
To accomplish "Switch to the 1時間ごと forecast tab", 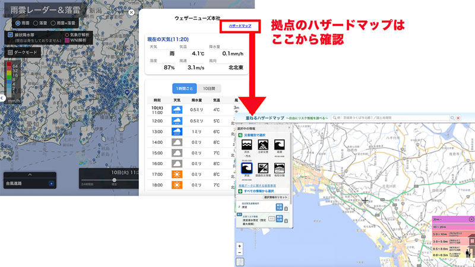I will coord(183,88).
